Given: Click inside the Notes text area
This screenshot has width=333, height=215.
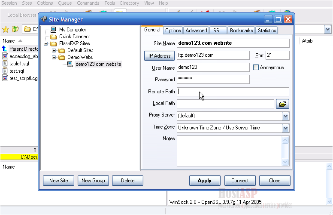Looking at the screenshot, I should (x=229, y=150).
